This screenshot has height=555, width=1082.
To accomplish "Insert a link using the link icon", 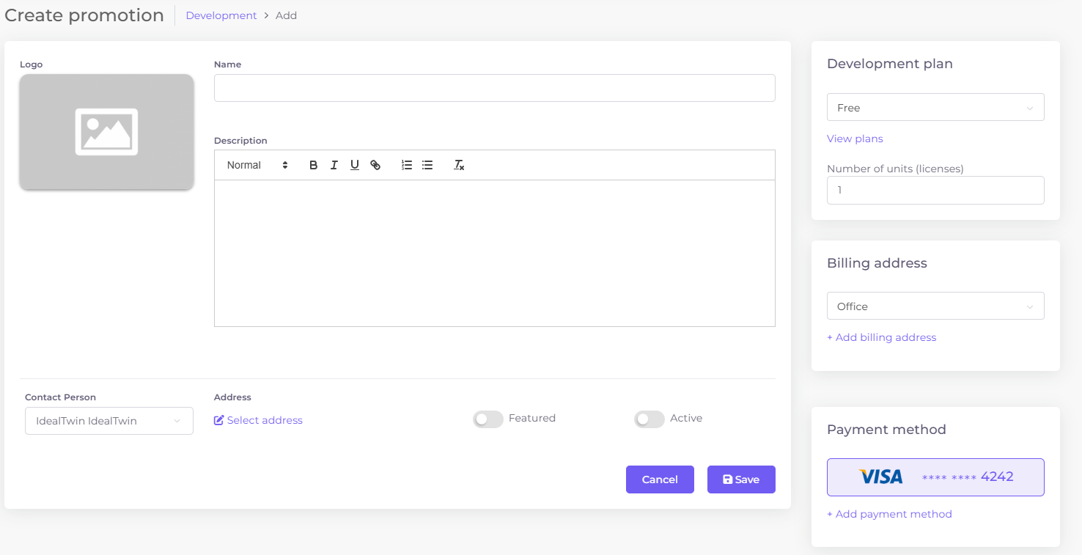I will 375,165.
